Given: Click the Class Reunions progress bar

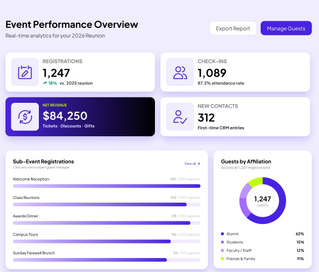Looking at the screenshot, I should (x=106, y=204).
